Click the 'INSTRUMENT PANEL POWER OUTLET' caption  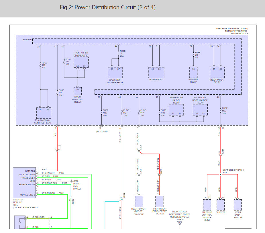tap(160, 211)
